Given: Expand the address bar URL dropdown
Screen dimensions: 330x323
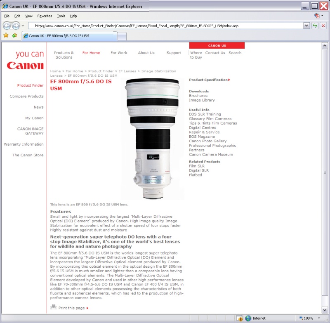Looking at the screenshot, I should click(306, 26).
